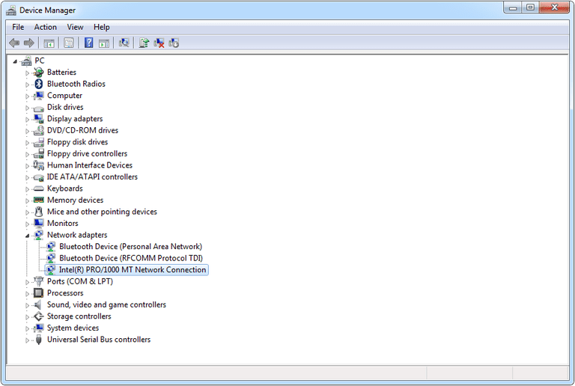
Task: Expand the System devices node
Action: [x=27, y=328]
